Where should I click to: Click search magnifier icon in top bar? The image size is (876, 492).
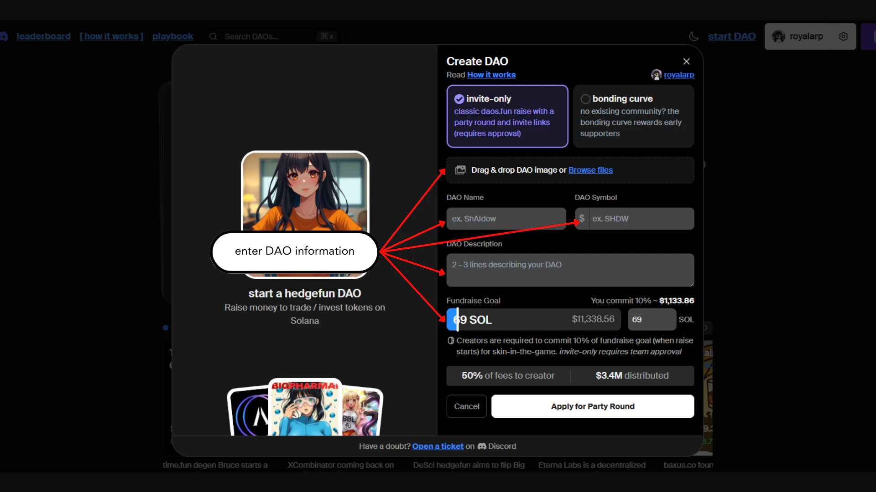(213, 36)
